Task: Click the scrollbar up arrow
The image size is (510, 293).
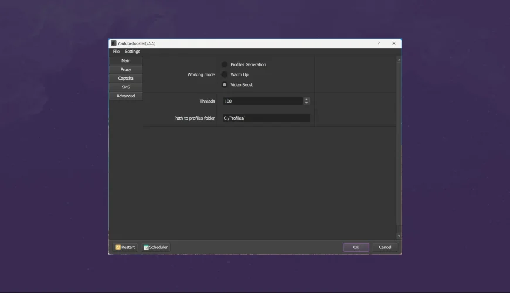Action: (x=399, y=60)
